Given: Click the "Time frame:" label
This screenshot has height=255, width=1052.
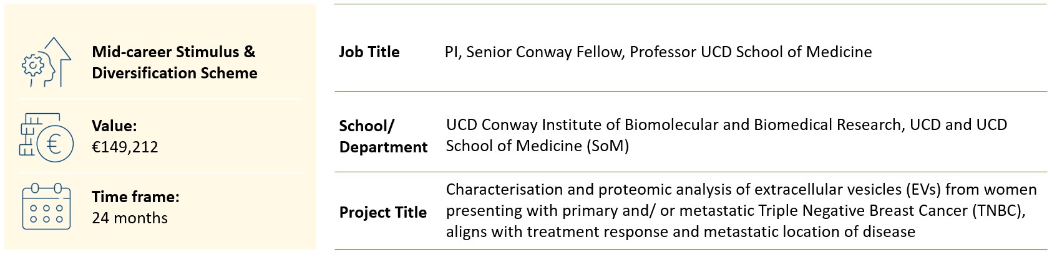Looking at the screenshot, I should coord(135,197).
